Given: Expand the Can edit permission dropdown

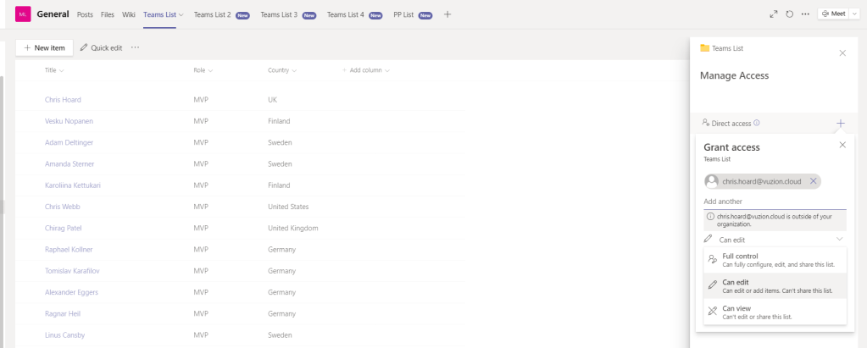Looking at the screenshot, I should pos(839,240).
